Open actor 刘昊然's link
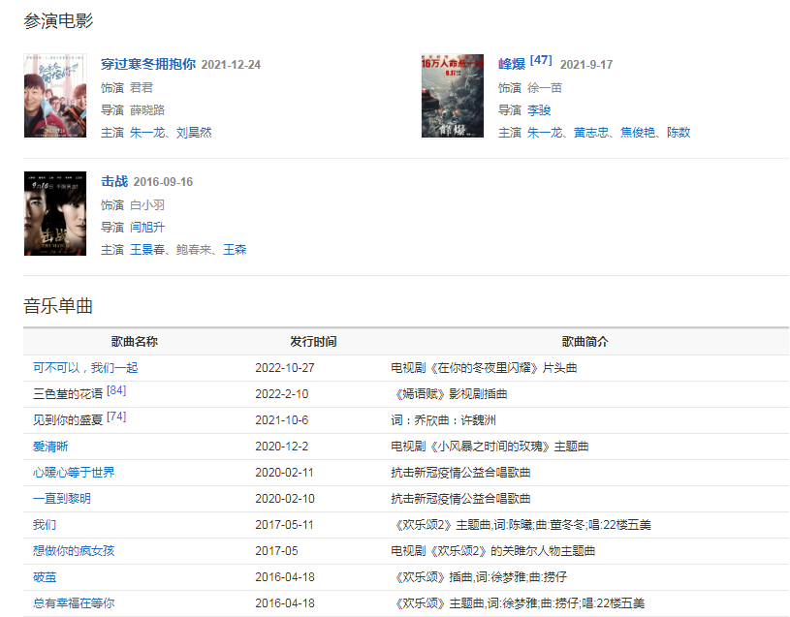 pos(194,133)
